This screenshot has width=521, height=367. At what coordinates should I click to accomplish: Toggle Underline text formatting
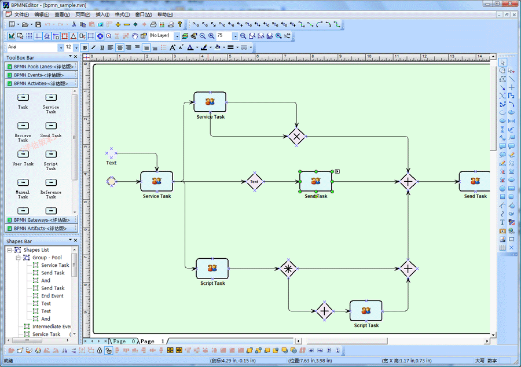coord(102,47)
